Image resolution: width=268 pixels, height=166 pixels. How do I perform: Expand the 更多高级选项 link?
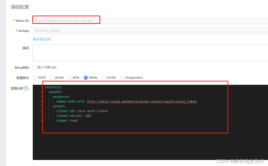coord(42,39)
